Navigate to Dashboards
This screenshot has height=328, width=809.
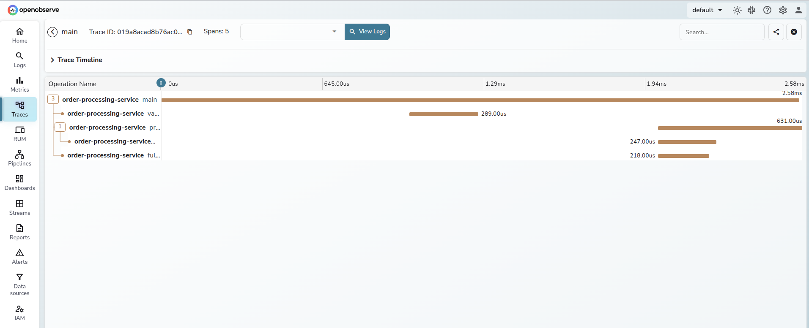(x=19, y=183)
